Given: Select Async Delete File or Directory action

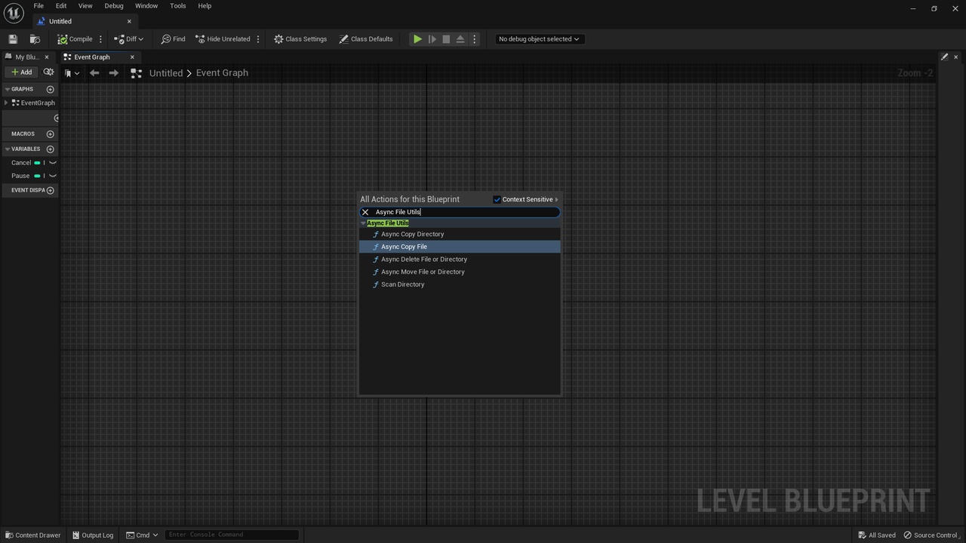Looking at the screenshot, I should pos(460,259).
